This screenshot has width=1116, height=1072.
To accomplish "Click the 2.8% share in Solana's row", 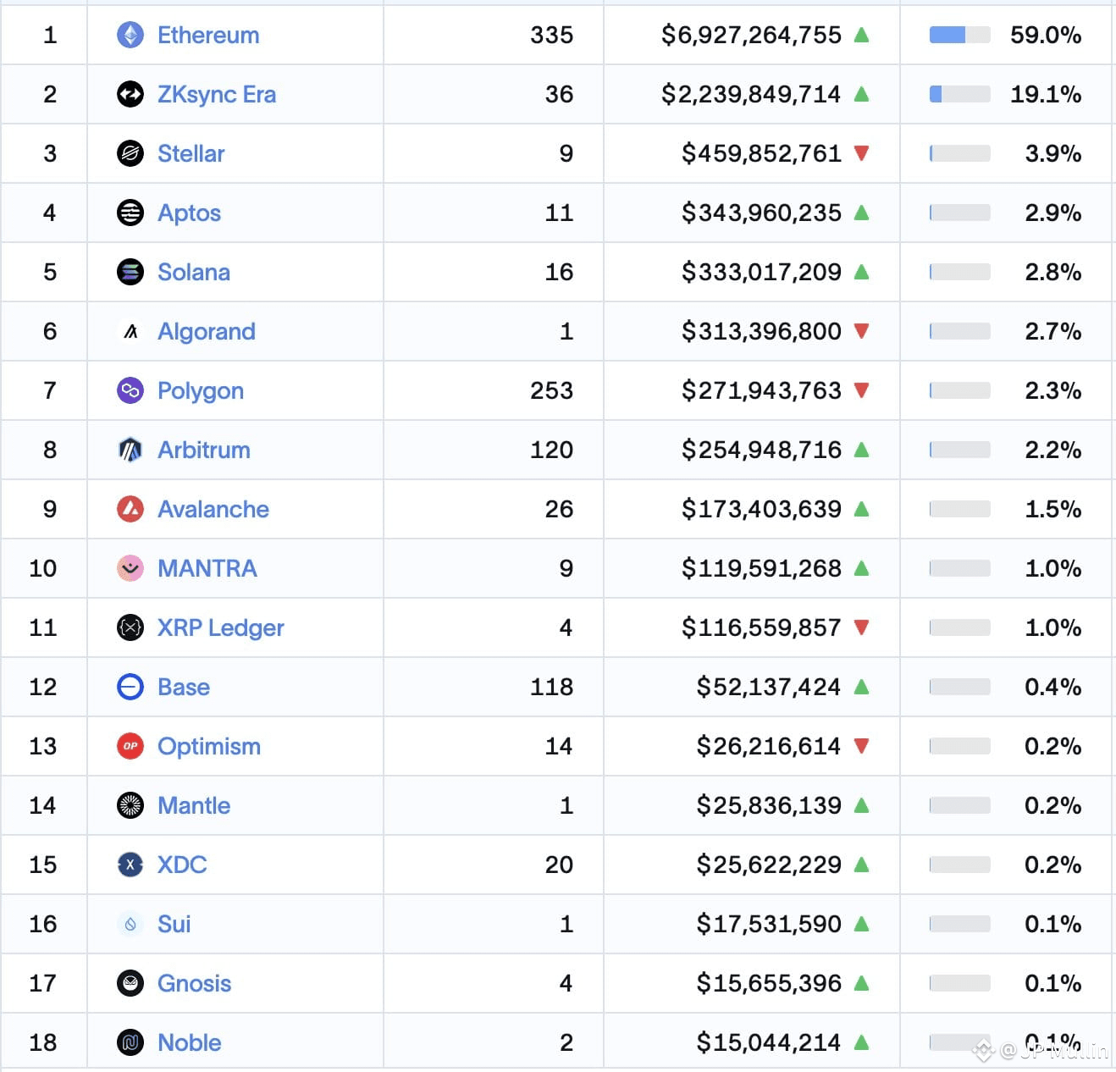I will (1053, 272).
